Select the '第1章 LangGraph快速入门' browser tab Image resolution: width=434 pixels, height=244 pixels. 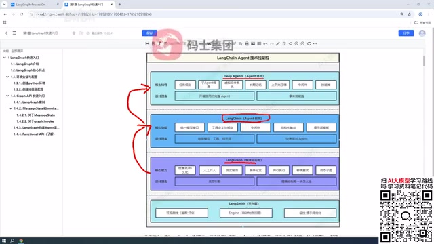[89, 5]
